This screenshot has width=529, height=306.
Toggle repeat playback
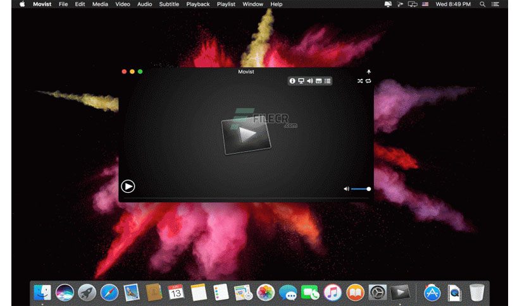368,81
